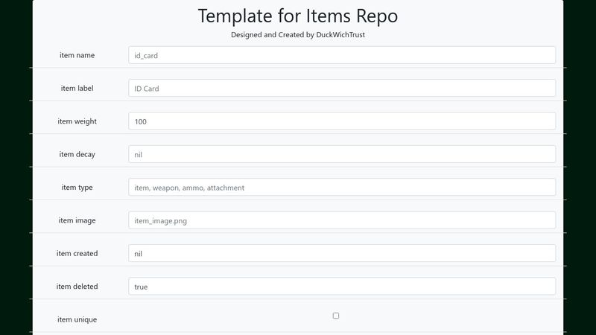This screenshot has height=335, width=596.
Task: Click the 'item image' label
Action: click(x=77, y=220)
